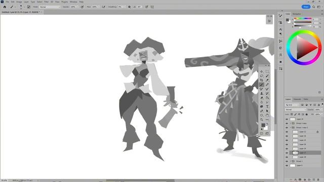
Task: Open the File menu
Action: 8,2
